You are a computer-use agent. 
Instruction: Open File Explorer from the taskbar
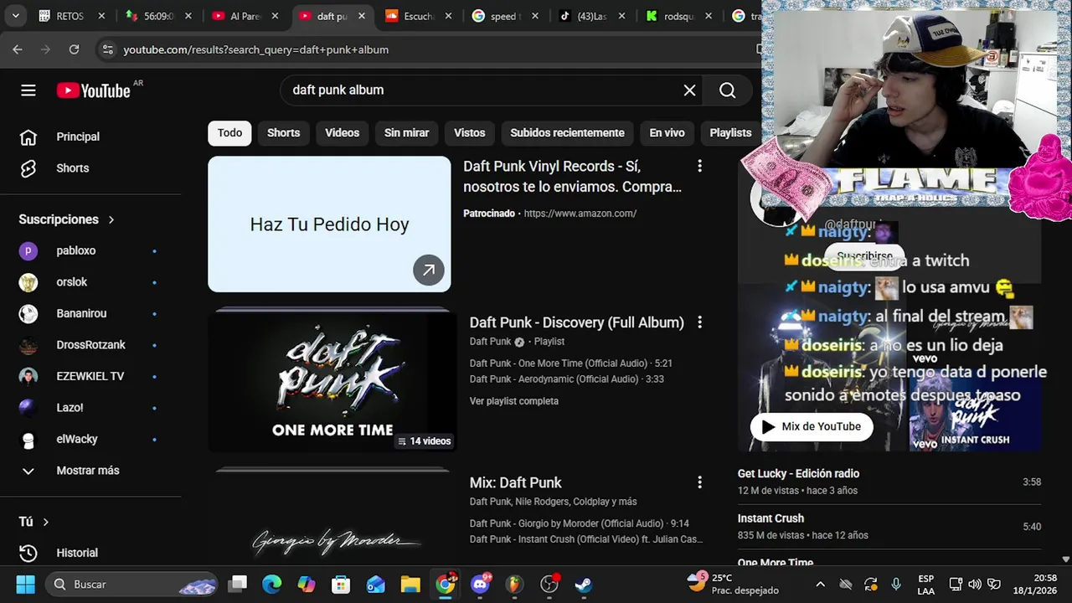(x=410, y=584)
